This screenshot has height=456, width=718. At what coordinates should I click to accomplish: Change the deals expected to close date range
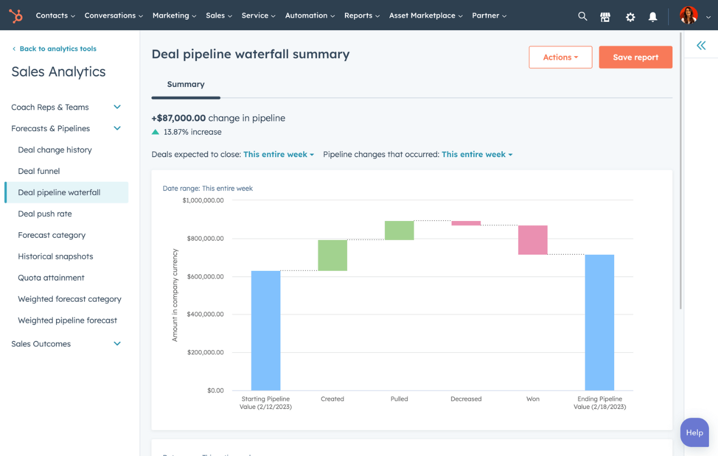[x=278, y=154]
